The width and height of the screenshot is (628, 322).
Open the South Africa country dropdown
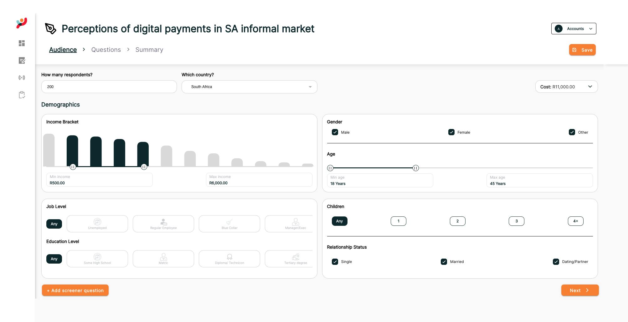[250, 87]
